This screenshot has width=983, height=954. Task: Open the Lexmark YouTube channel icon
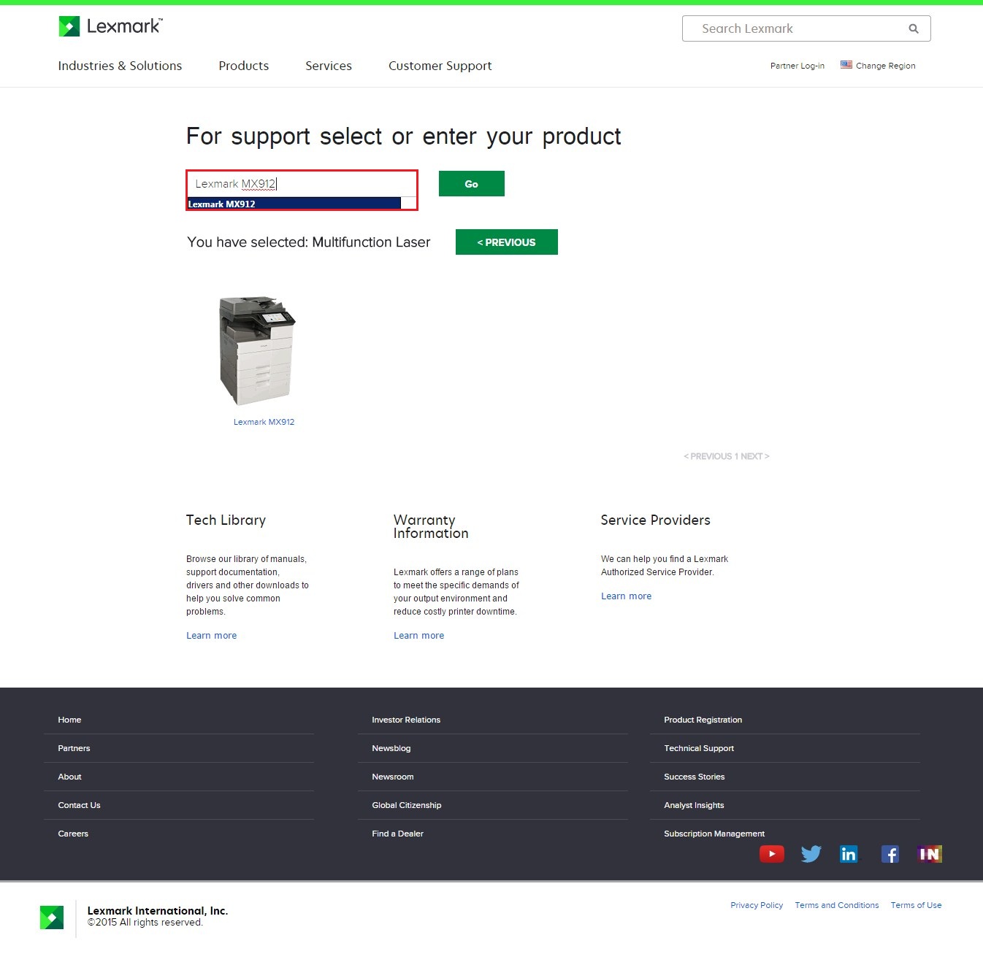(x=772, y=853)
